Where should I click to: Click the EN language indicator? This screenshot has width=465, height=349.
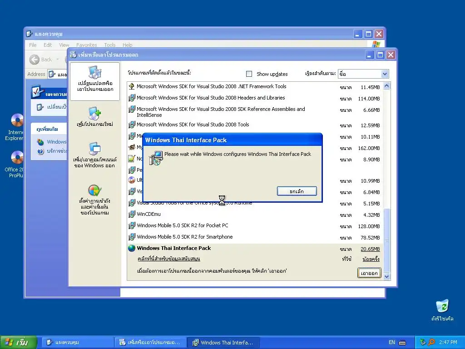pos(392,343)
